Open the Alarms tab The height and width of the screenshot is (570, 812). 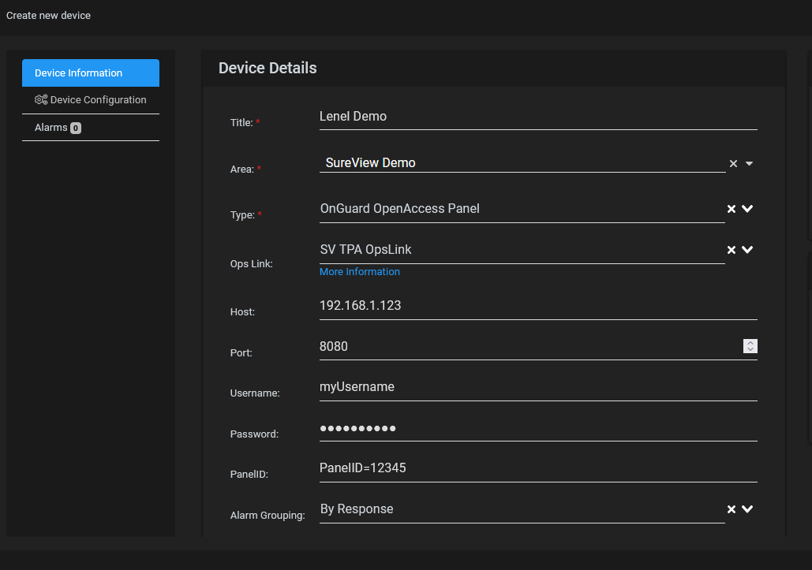(91, 128)
